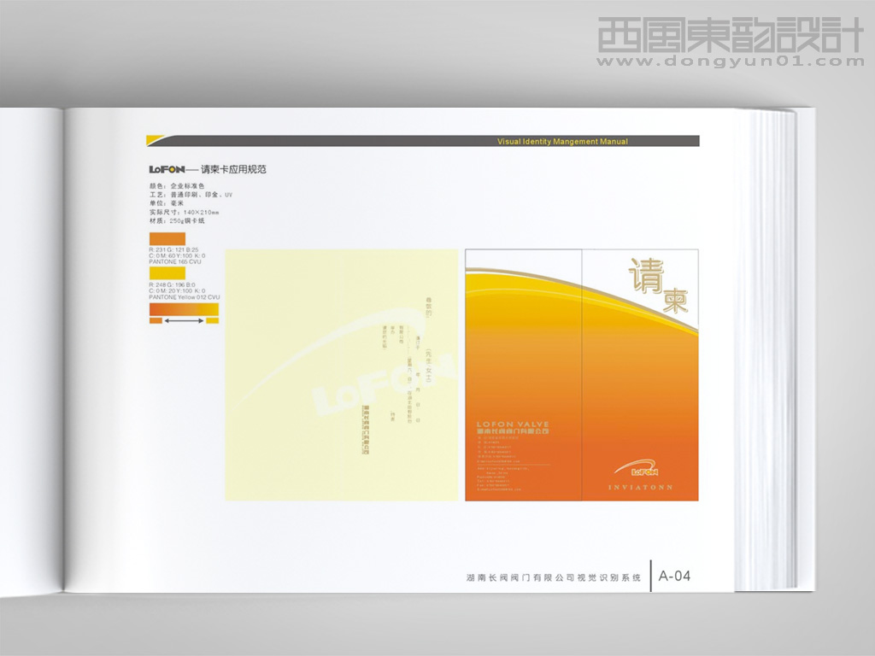Click the yellow triangle accent on the header bar
The height and width of the screenshot is (656, 875).
click(x=154, y=137)
